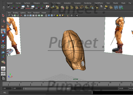Toggle the Resolution Gate display

click(x=31, y=16)
